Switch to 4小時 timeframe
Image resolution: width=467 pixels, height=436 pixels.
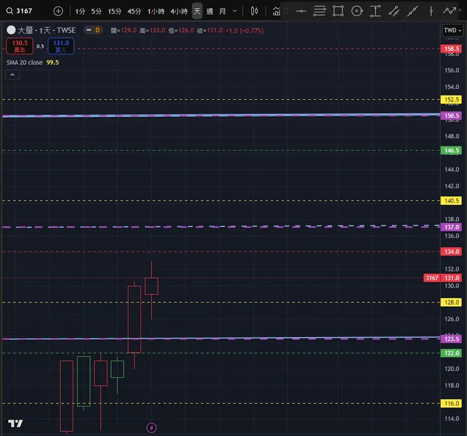179,11
